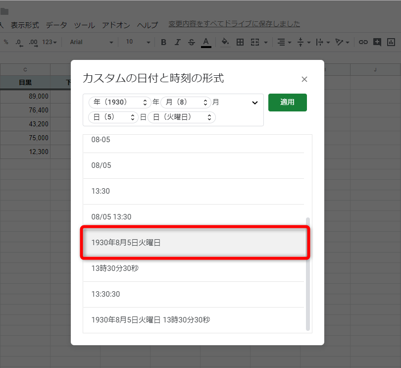Click format list scrollbar
The image size is (401, 368).
click(308, 274)
